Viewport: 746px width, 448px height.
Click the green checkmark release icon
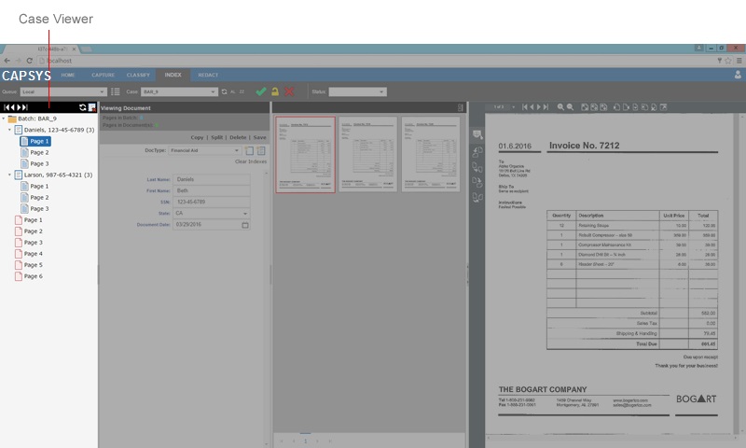coord(261,91)
